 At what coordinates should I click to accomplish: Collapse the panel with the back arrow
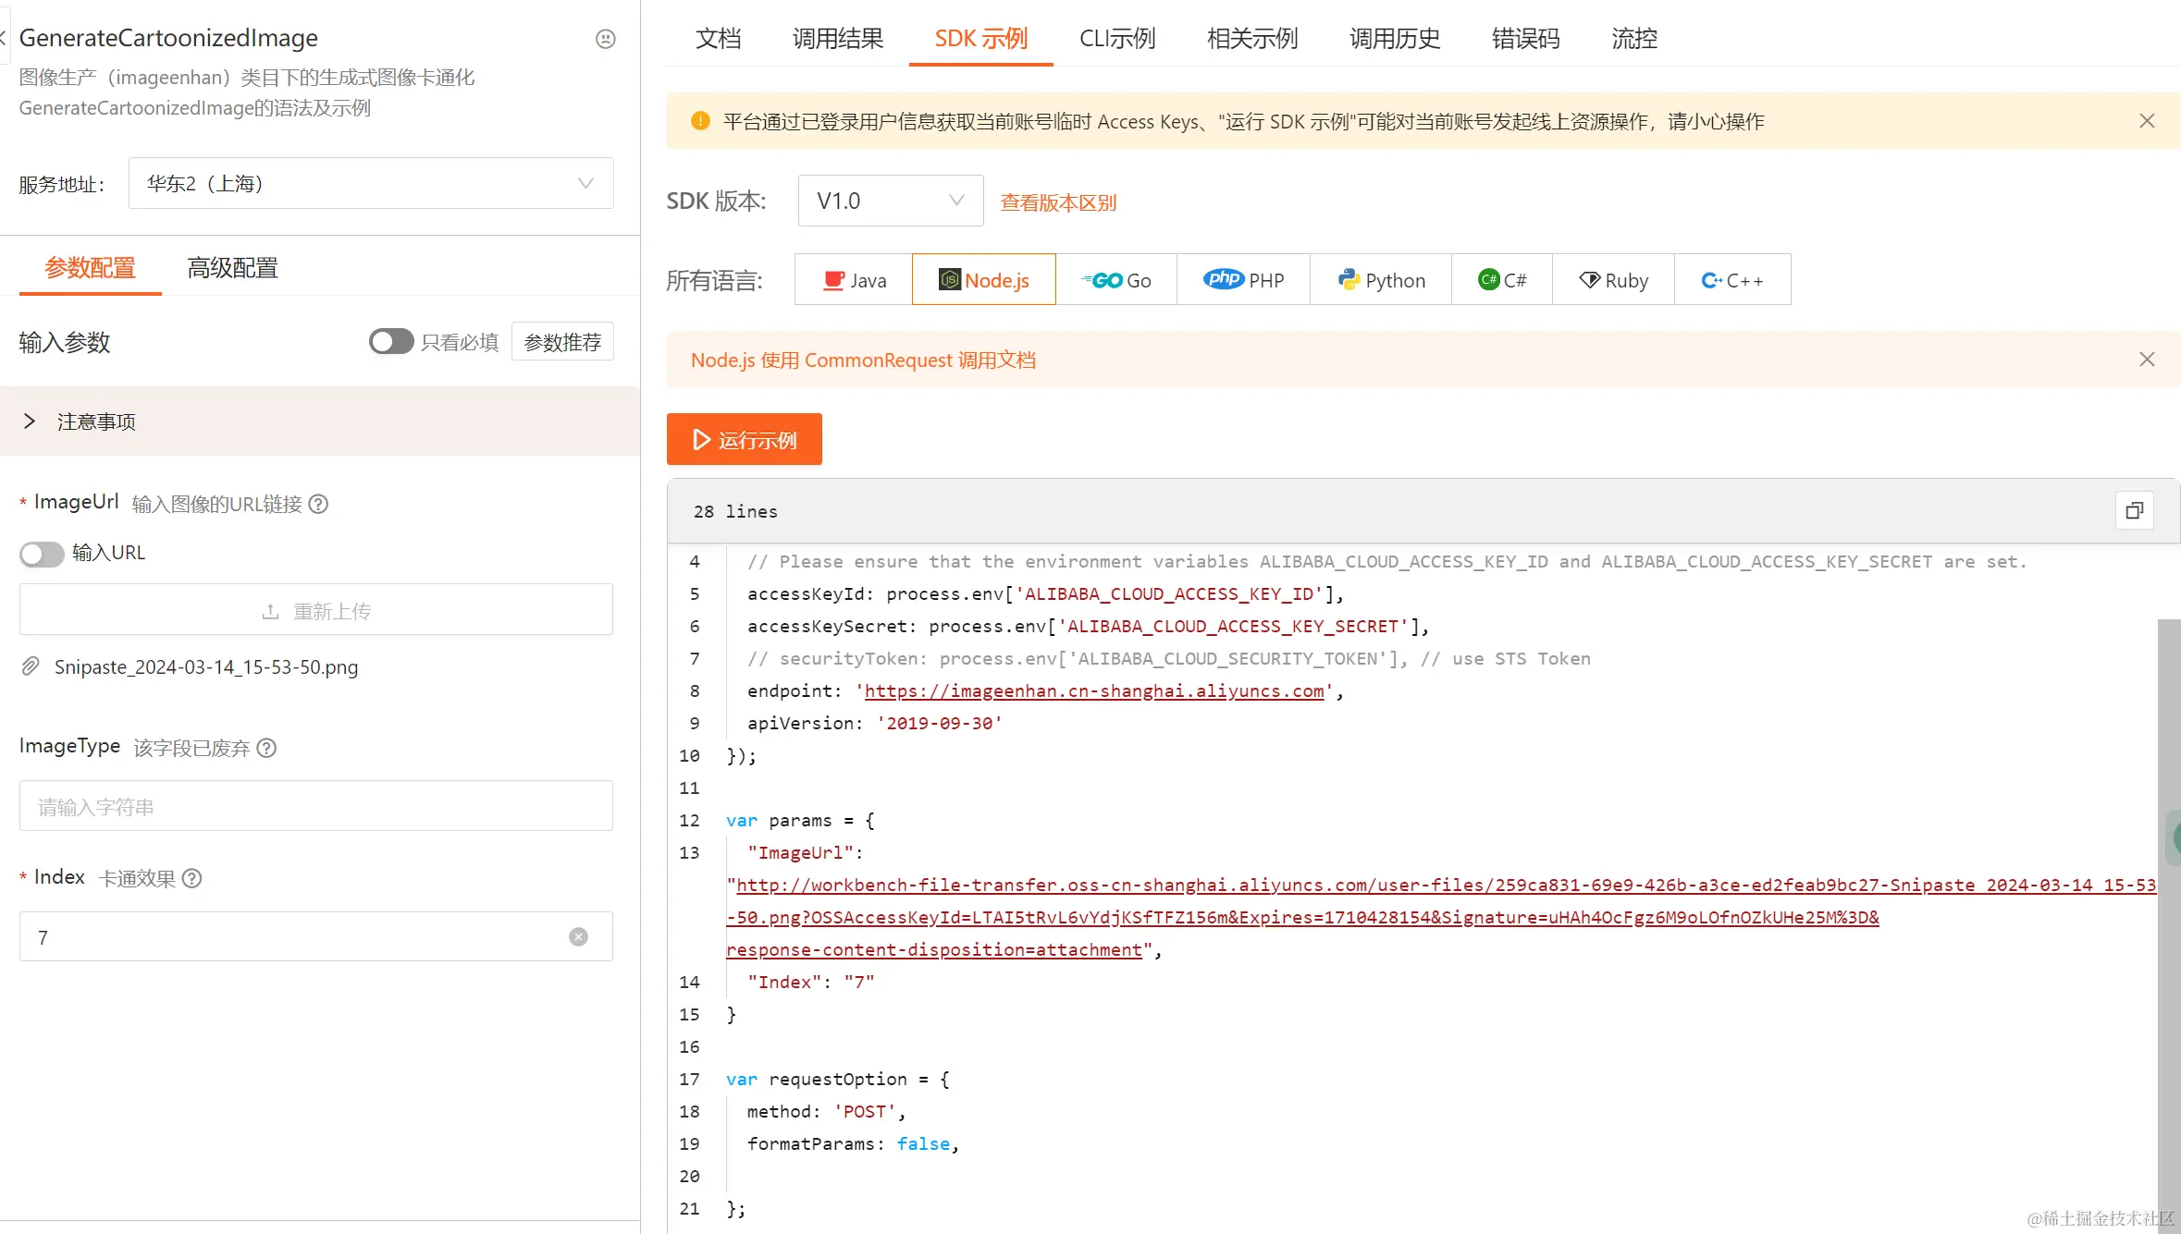click(x=4, y=38)
